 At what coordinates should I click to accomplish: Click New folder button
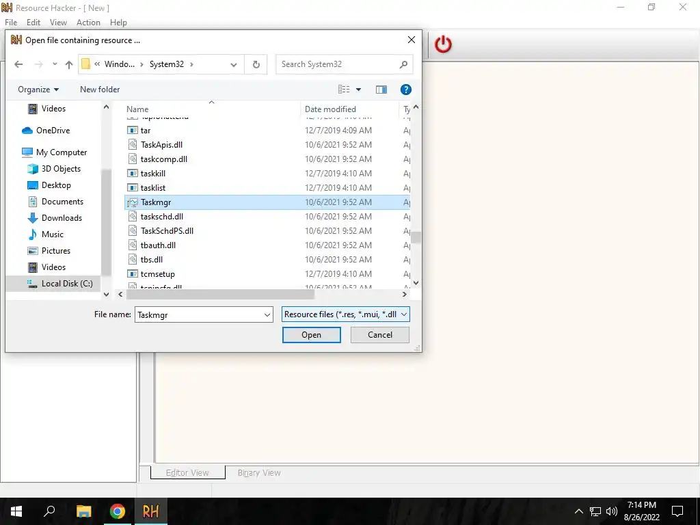100,90
